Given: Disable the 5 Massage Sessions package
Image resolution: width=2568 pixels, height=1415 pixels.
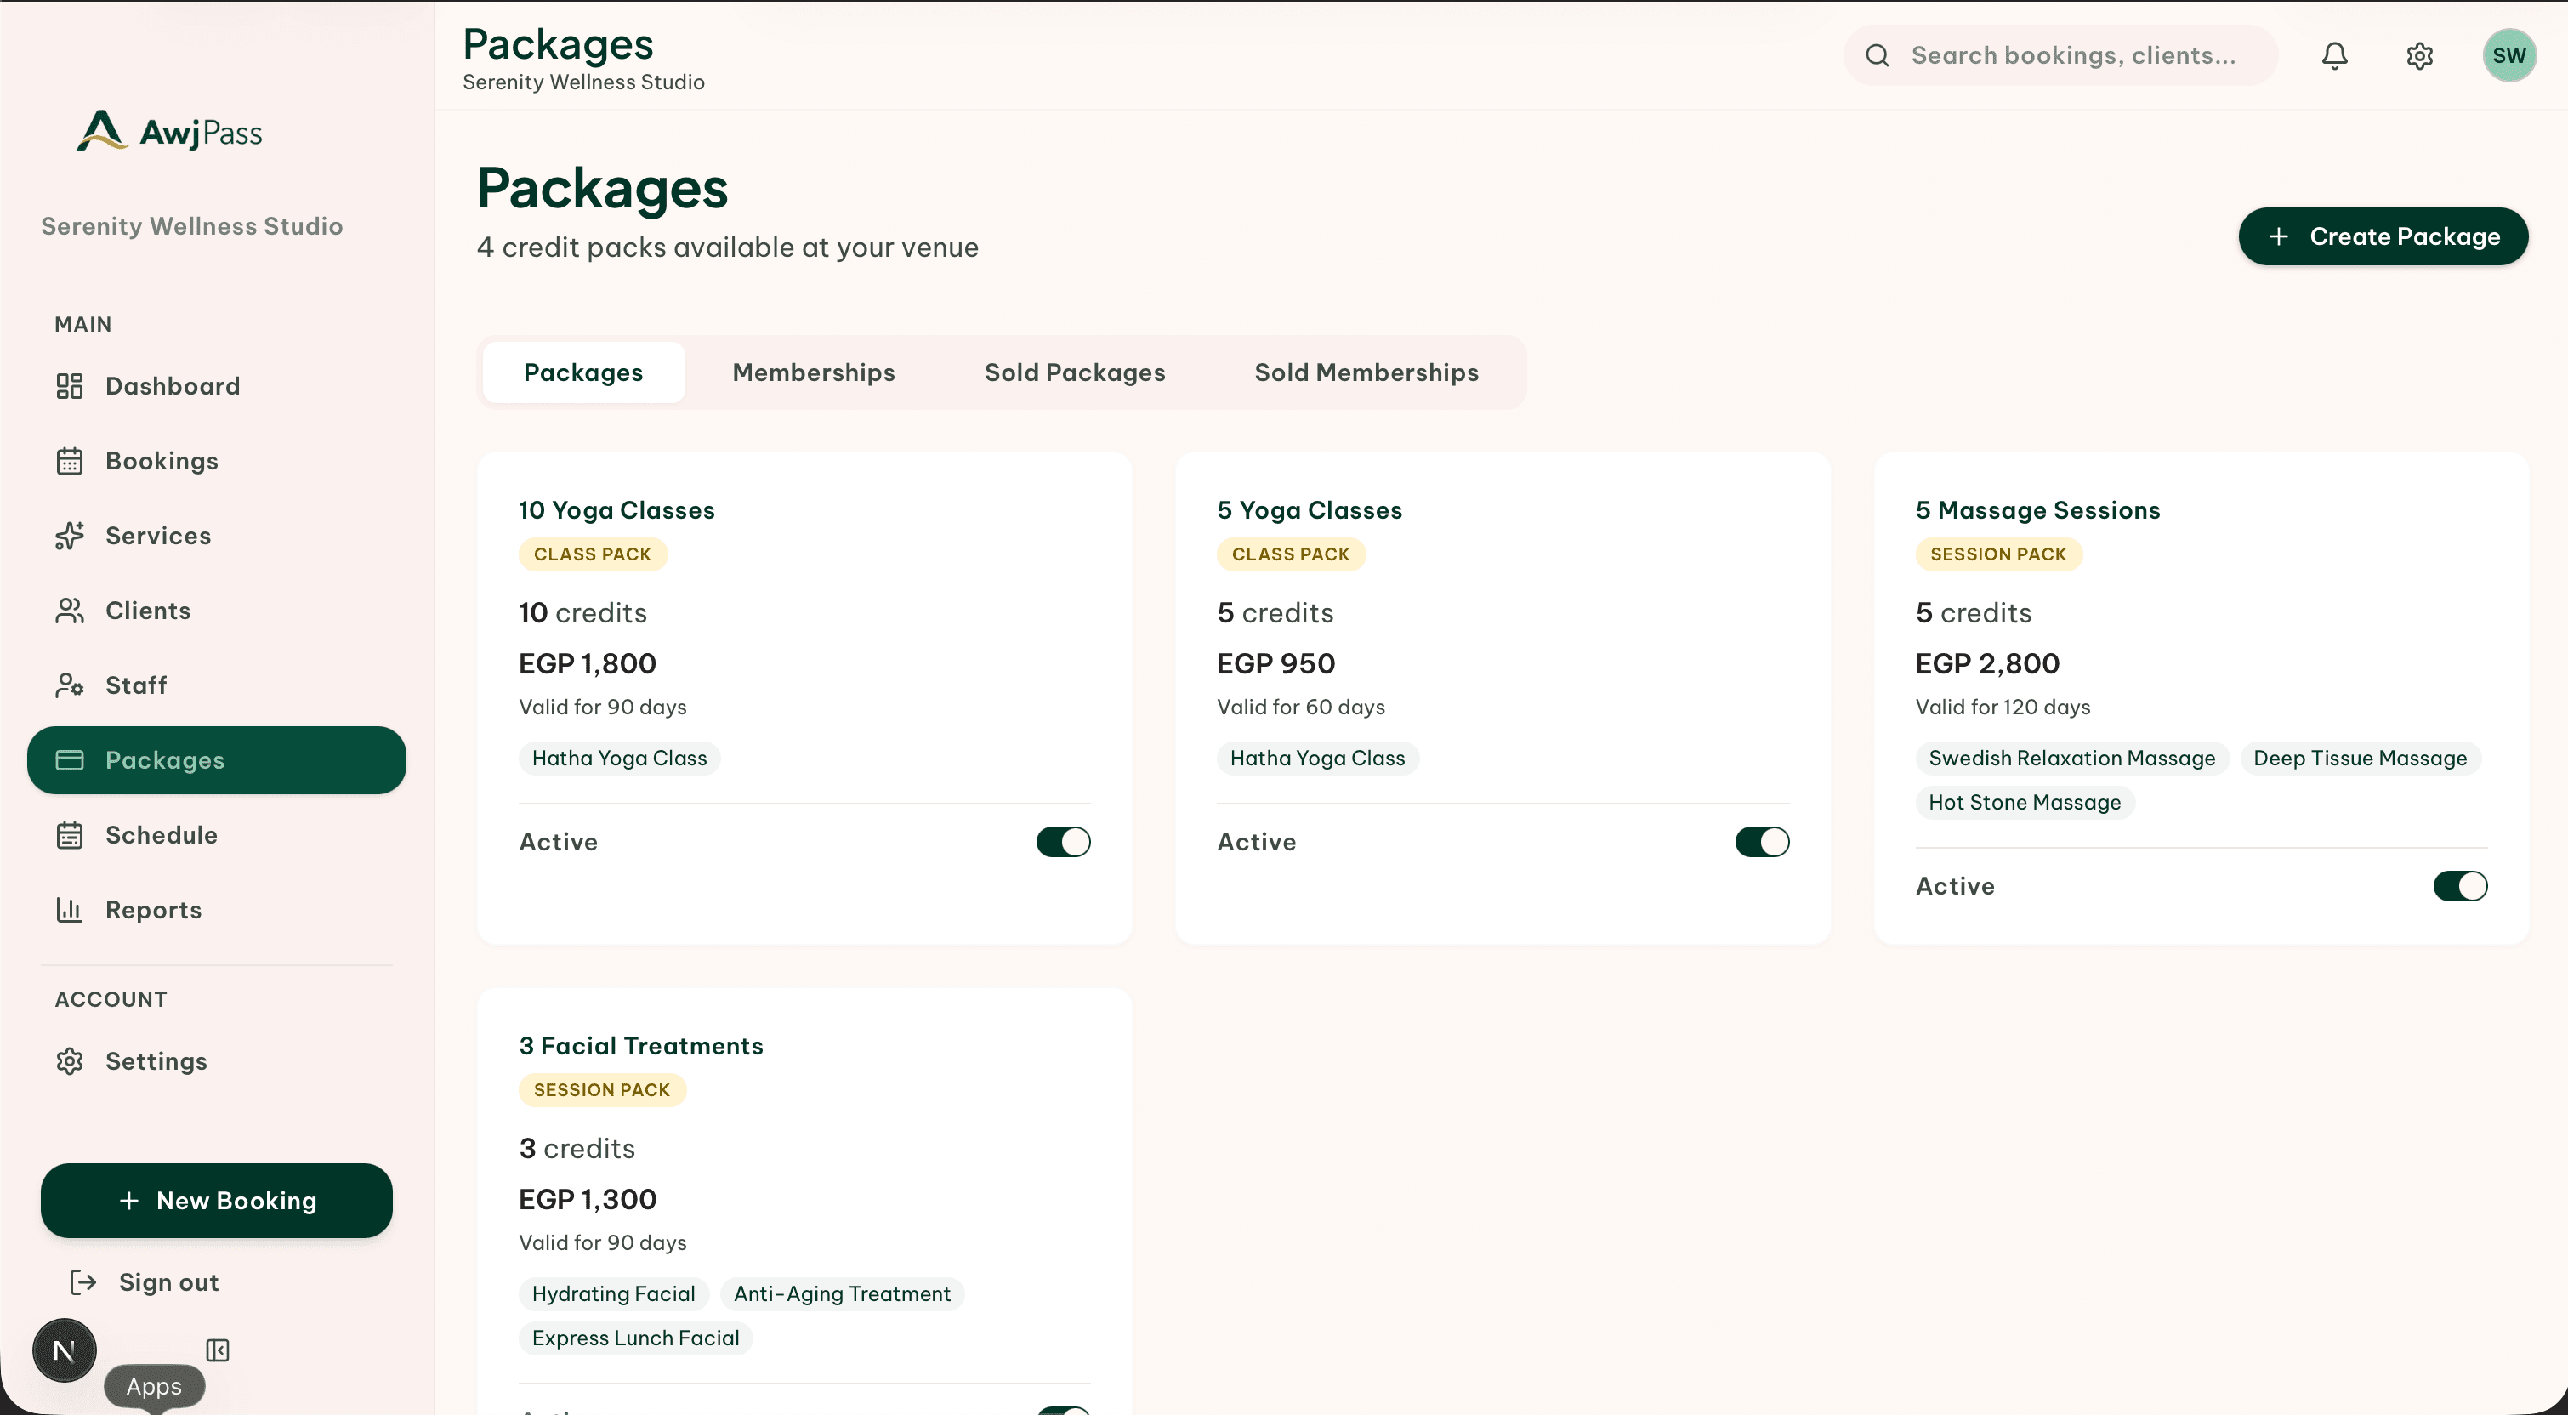Looking at the screenshot, I should [2459, 885].
